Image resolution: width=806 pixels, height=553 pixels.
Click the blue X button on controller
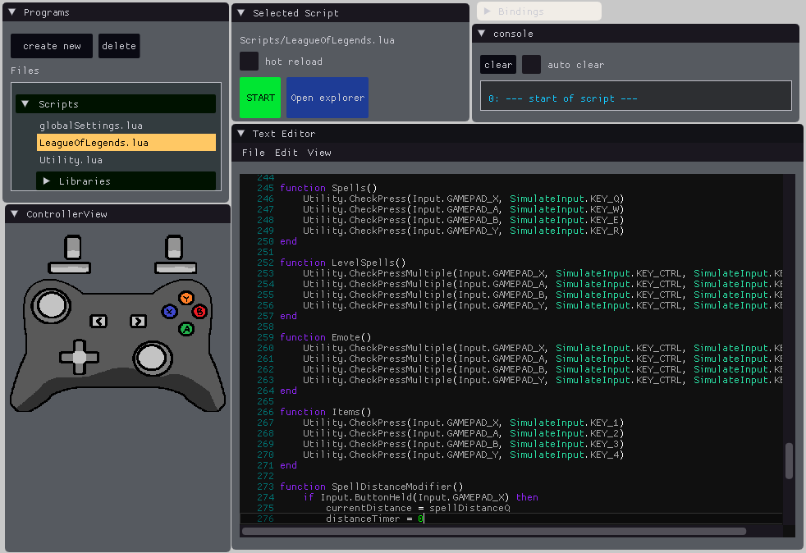click(169, 312)
